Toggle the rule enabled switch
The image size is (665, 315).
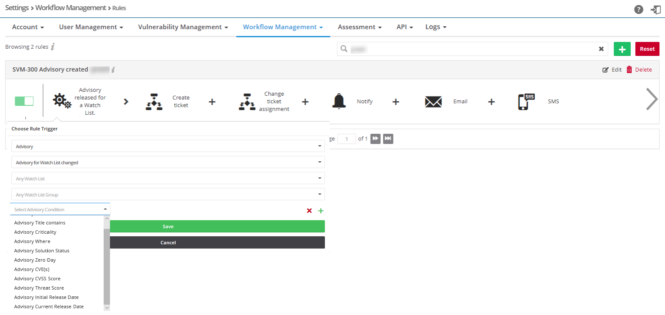coord(24,101)
